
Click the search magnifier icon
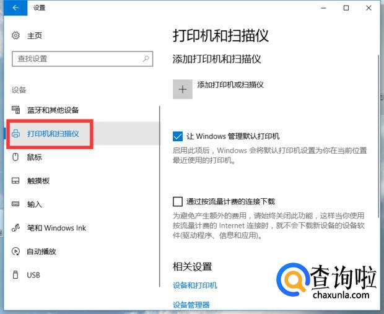pyautogui.click(x=146, y=59)
